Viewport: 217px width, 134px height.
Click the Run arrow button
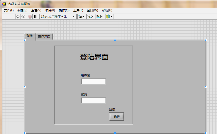(x=18, y=17)
